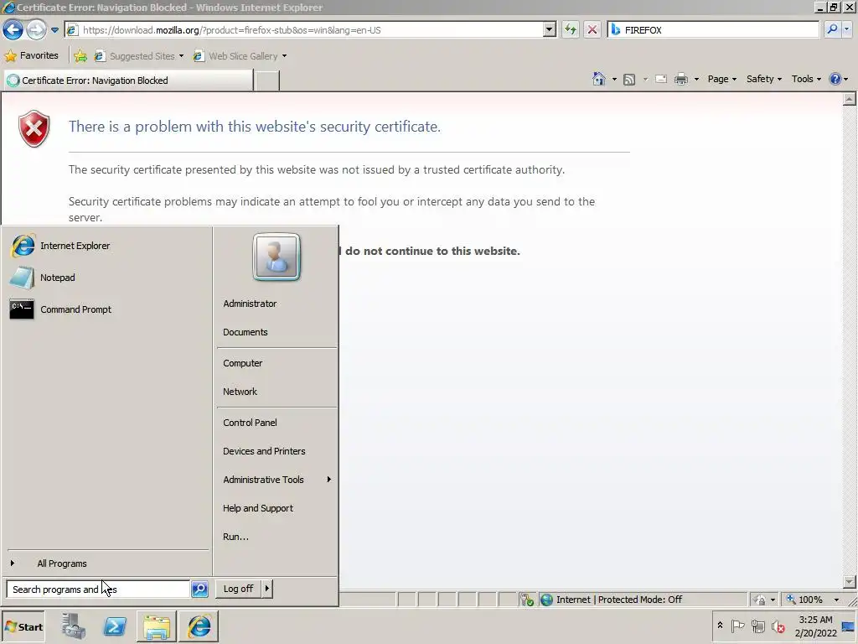
Task: Click the RSS feeds icon
Action: pos(629,80)
